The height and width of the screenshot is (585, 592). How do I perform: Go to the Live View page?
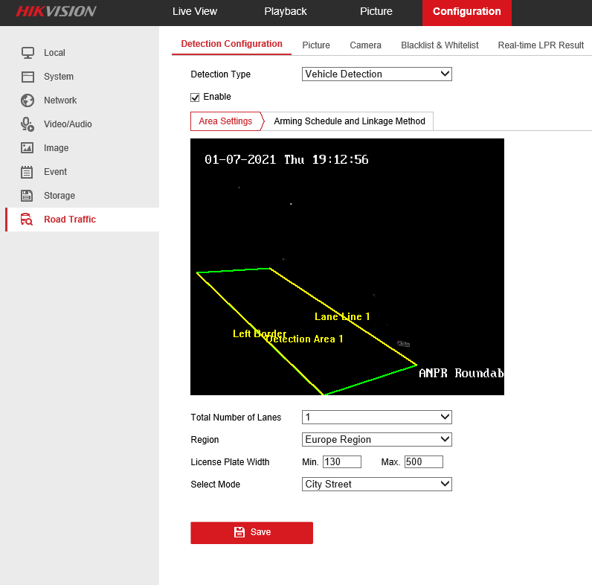coord(194,11)
